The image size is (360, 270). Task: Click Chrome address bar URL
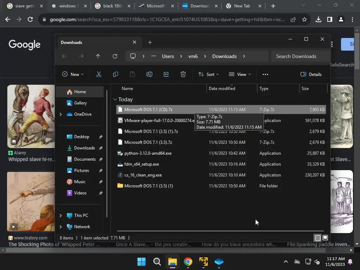coord(167,20)
